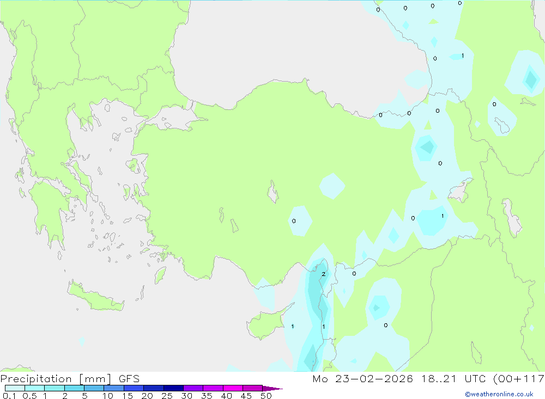Viewport: 545px width, 399px height.
Task: Select the 5–10 mm legend color swatch
Action: (x=94, y=388)
